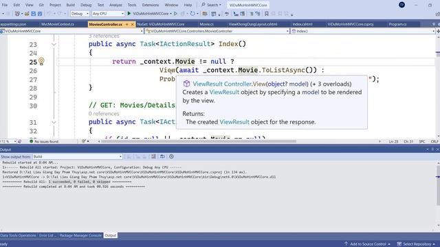This screenshot has height=247, width=440.
Task: Open Data Tools Operations bottom tab
Action: coord(19,235)
